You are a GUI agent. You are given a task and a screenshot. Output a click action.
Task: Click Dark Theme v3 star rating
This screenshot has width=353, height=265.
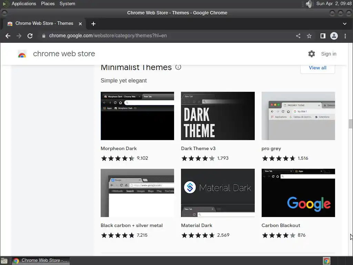point(198,158)
